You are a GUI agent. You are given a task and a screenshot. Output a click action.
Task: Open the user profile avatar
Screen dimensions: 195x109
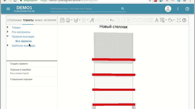click(x=168, y=9)
